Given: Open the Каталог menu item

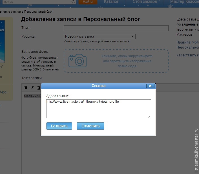Looking at the screenshot, I should click(111, 2).
